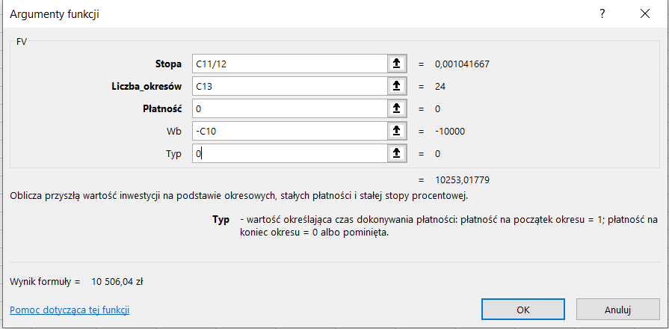
Task: Click inside the Typ argument input field
Action: coord(289,154)
